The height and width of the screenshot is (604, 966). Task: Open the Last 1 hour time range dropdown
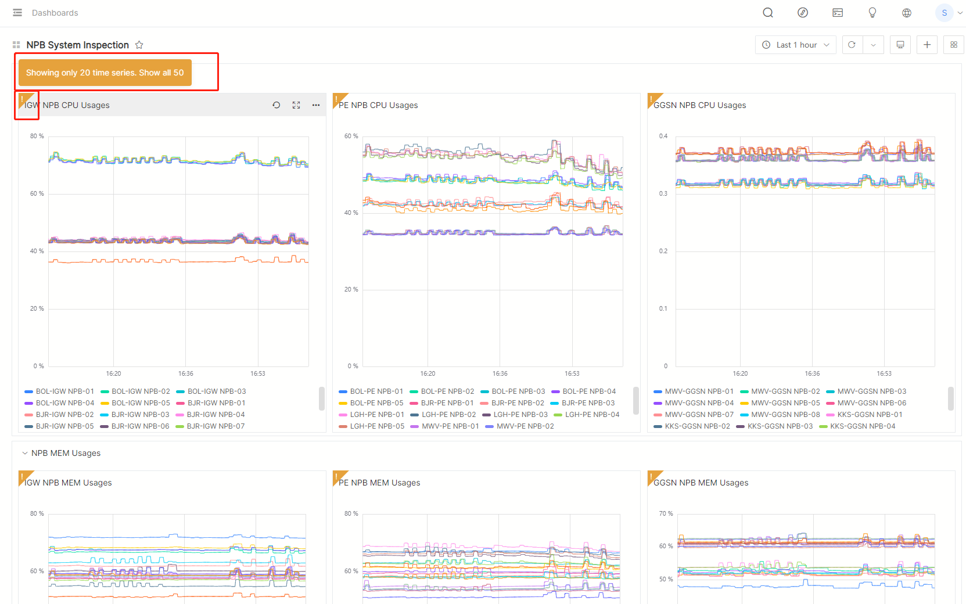tap(796, 45)
